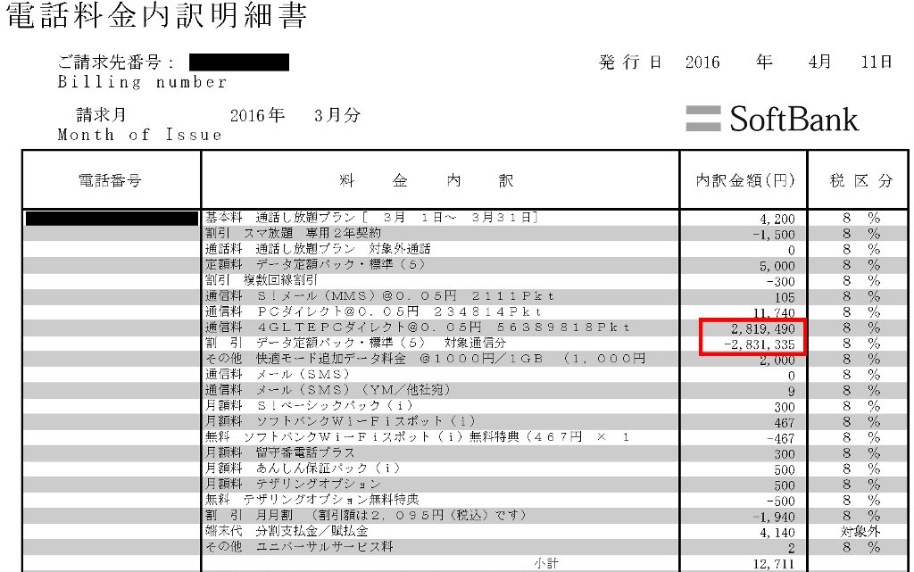Image resolution: width=914 pixels, height=572 pixels.
Task: Click the 通話料 対象外通話 row
Action: click(318, 249)
